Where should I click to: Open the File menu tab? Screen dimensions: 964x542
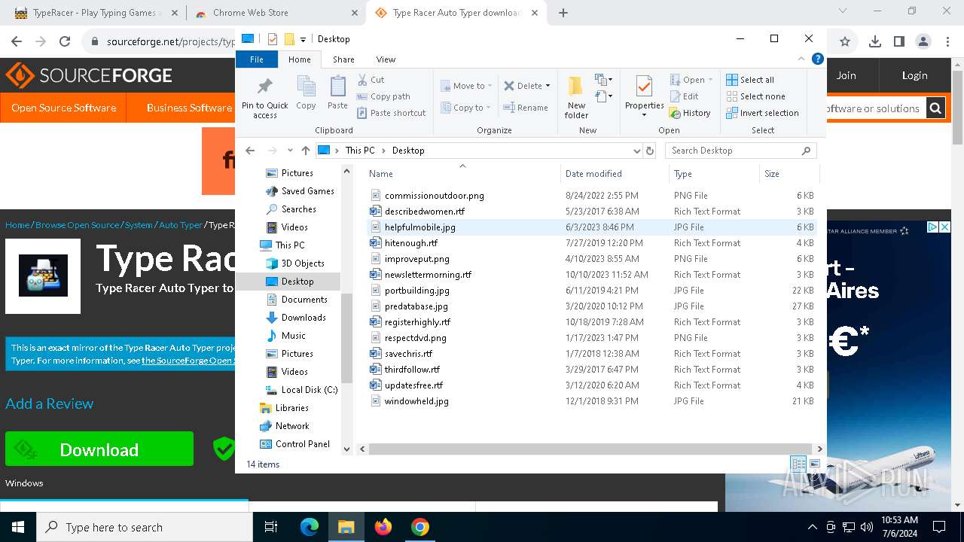click(x=257, y=59)
